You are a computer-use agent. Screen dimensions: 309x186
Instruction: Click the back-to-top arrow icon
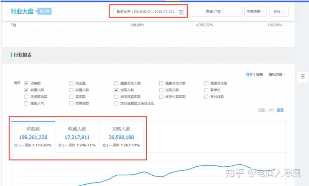point(302,77)
